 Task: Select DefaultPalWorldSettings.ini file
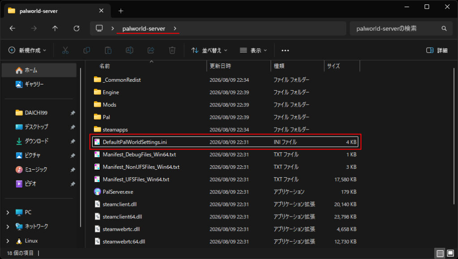click(x=225, y=142)
